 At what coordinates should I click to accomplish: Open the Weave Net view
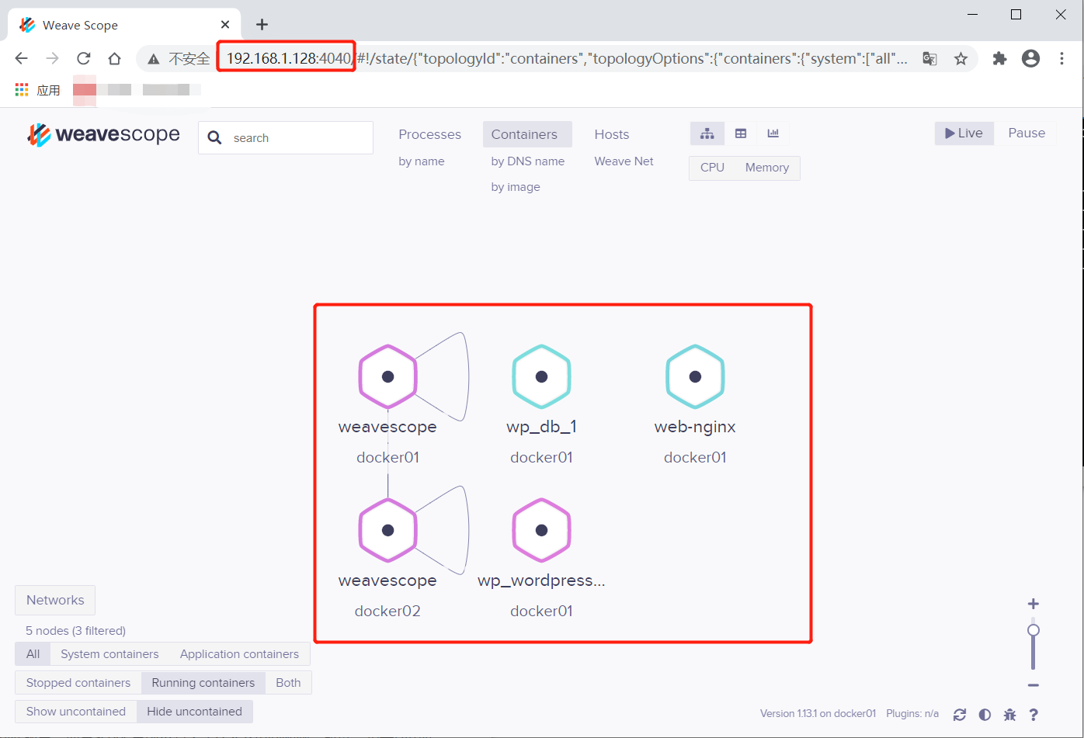624,161
